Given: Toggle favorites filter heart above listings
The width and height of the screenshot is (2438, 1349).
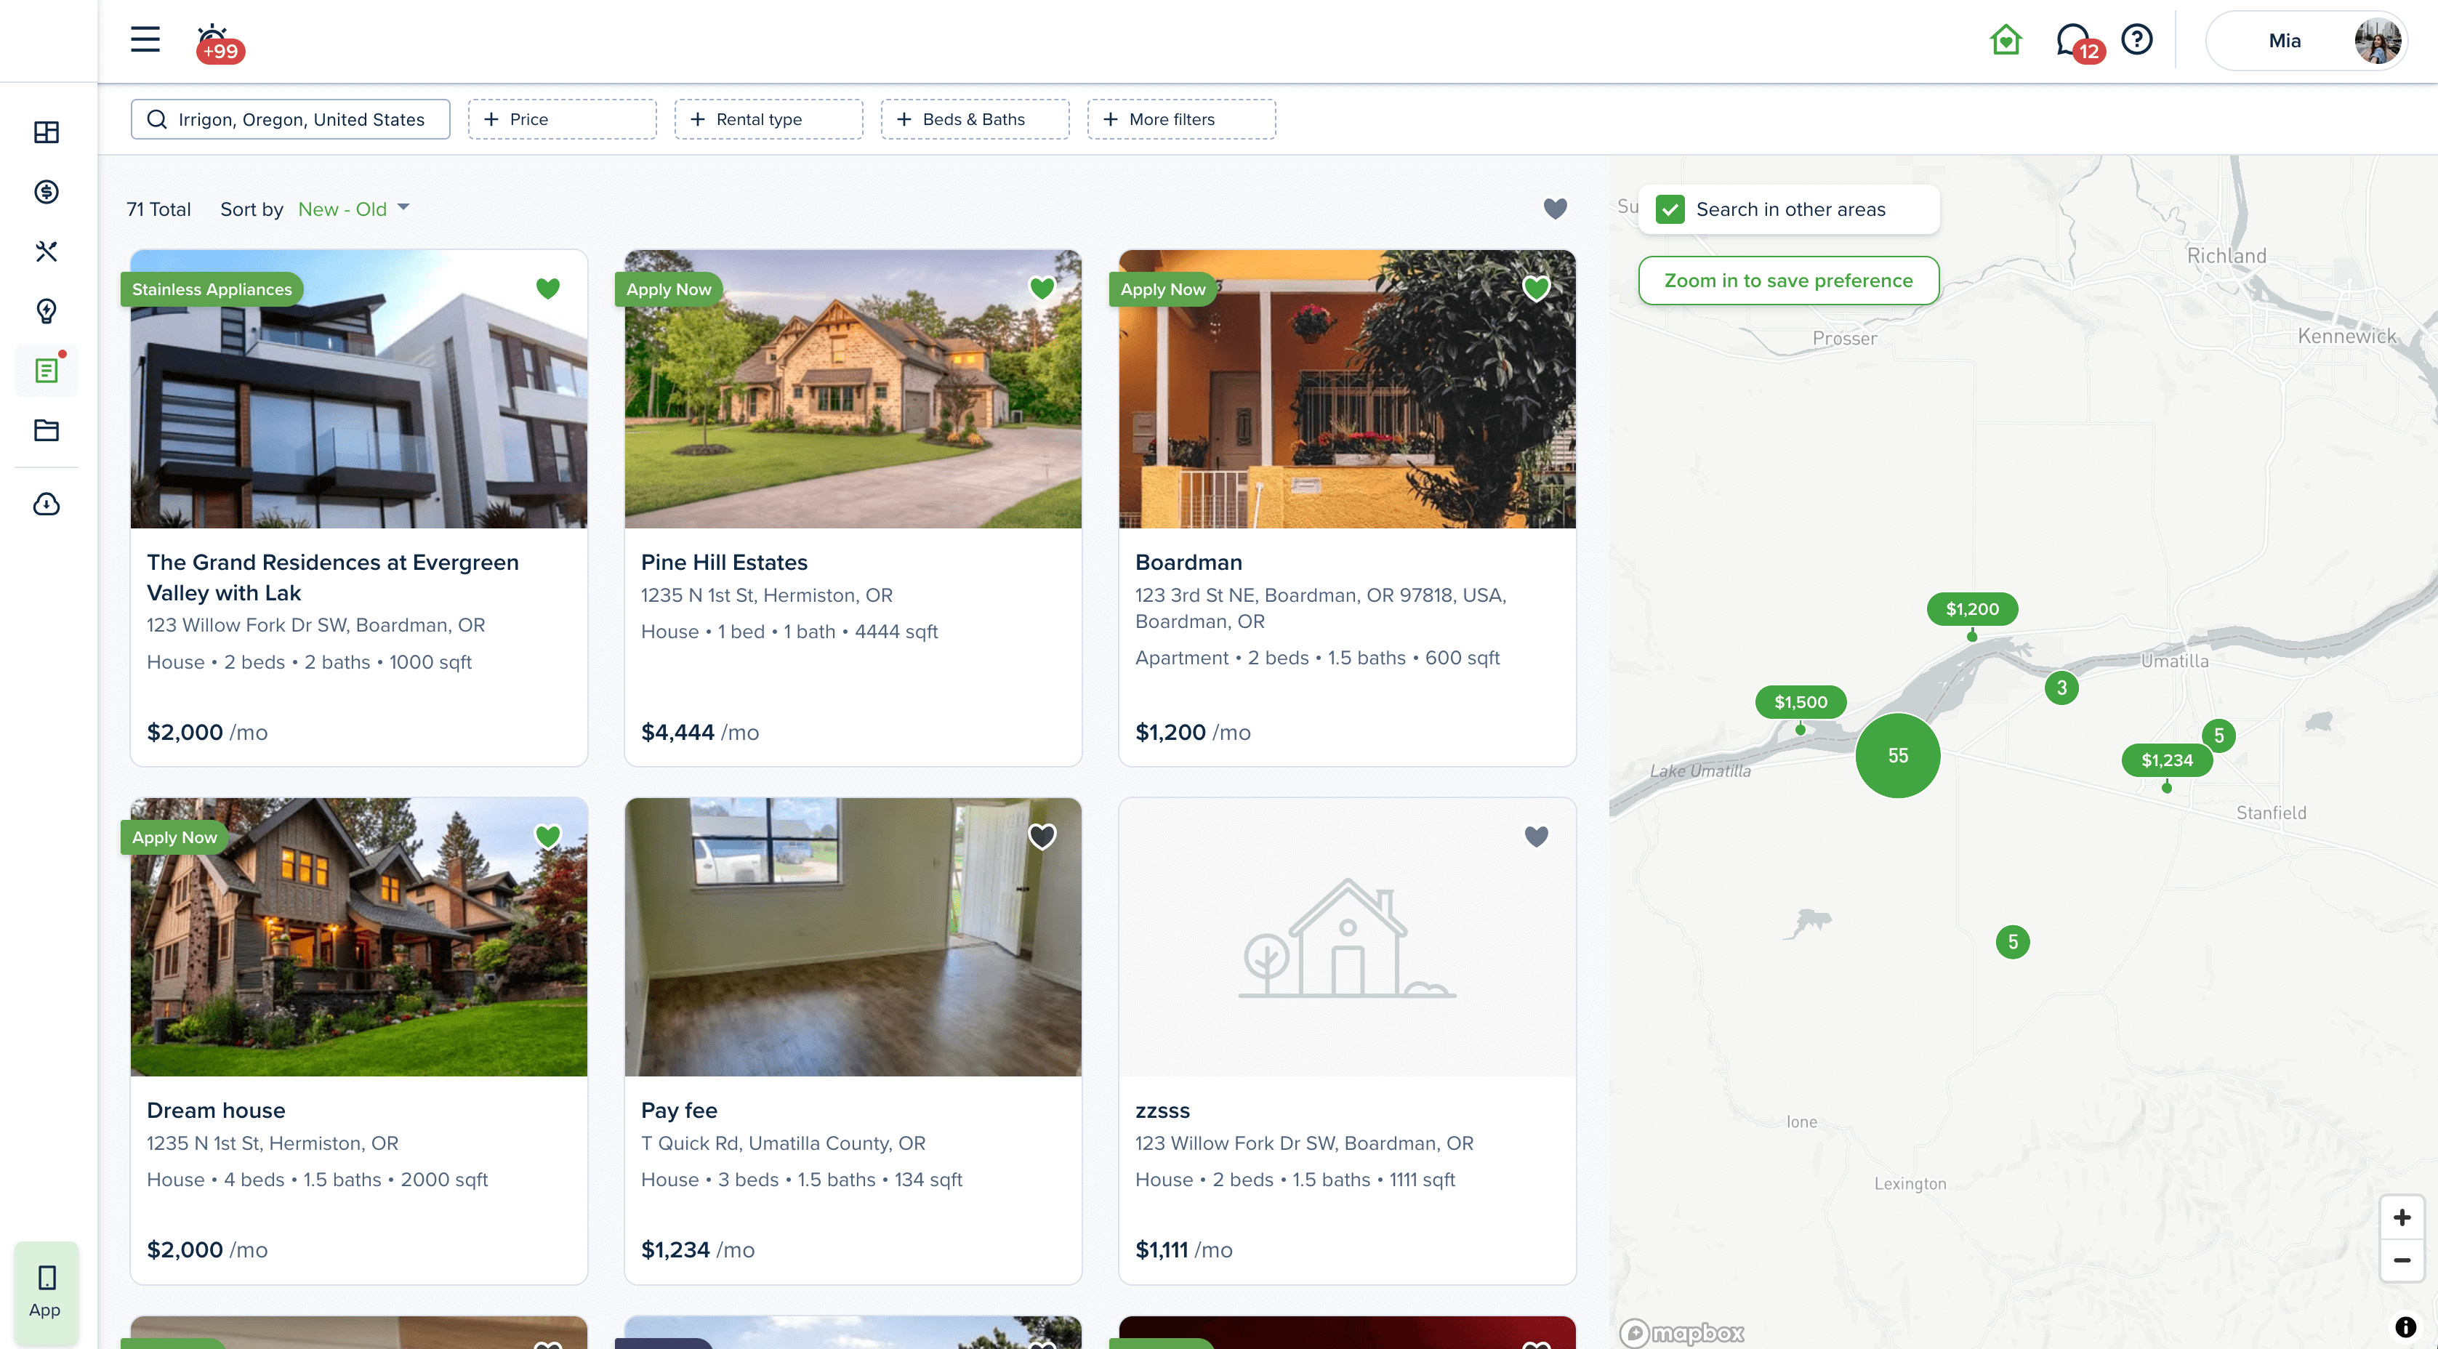Looking at the screenshot, I should tap(1554, 209).
